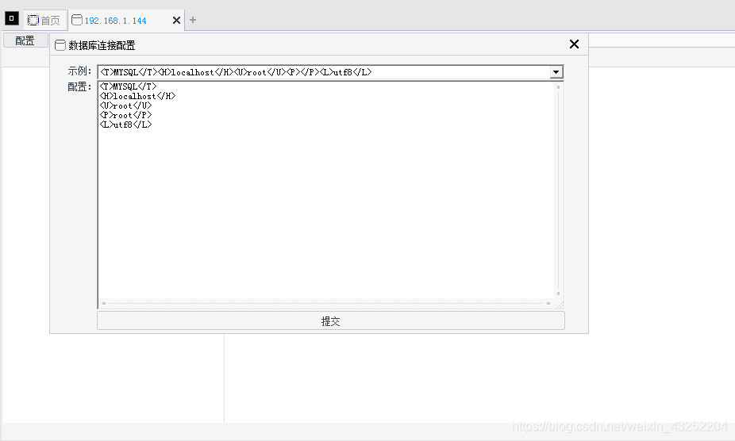735x441 pixels.
Task: Click the database icon in dialog title
Action: coord(60,45)
